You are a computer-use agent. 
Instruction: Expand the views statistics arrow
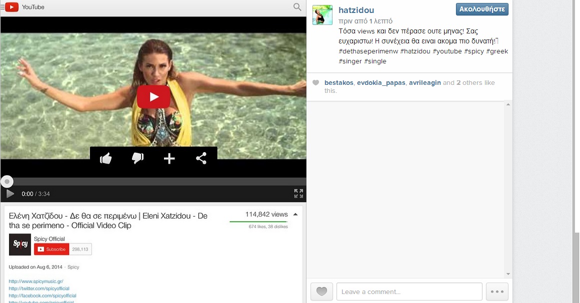coord(295,215)
